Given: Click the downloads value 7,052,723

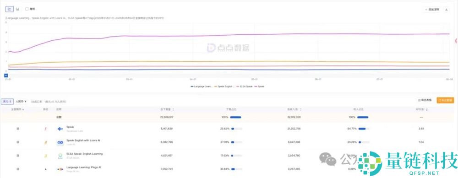Looking at the screenshot, I should tap(167, 169).
